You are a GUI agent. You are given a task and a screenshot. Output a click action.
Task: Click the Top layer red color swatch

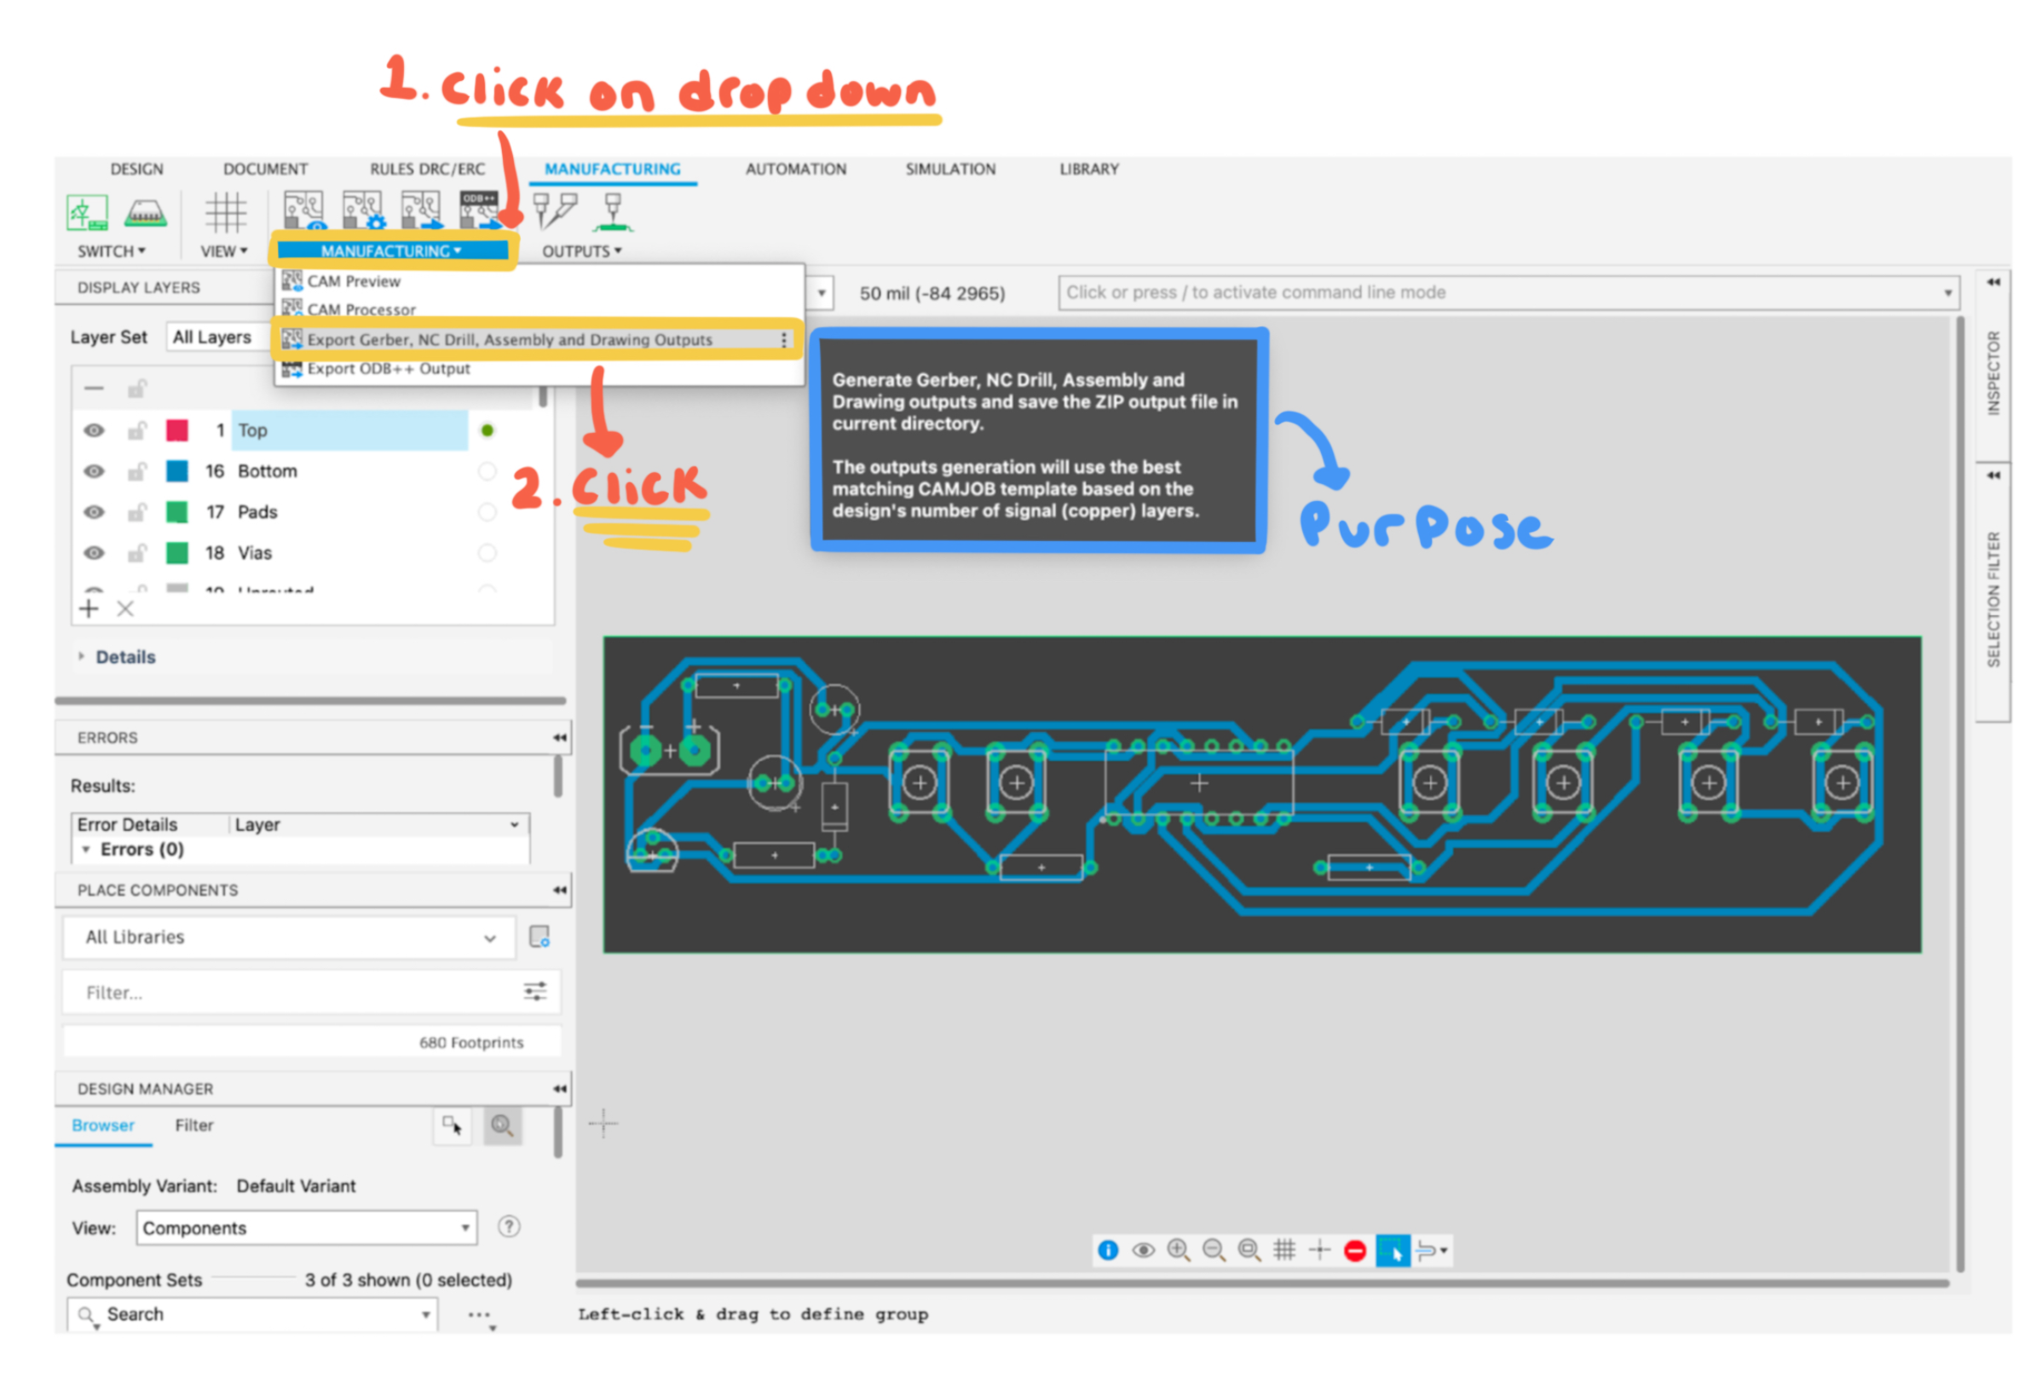(x=176, y=429)
